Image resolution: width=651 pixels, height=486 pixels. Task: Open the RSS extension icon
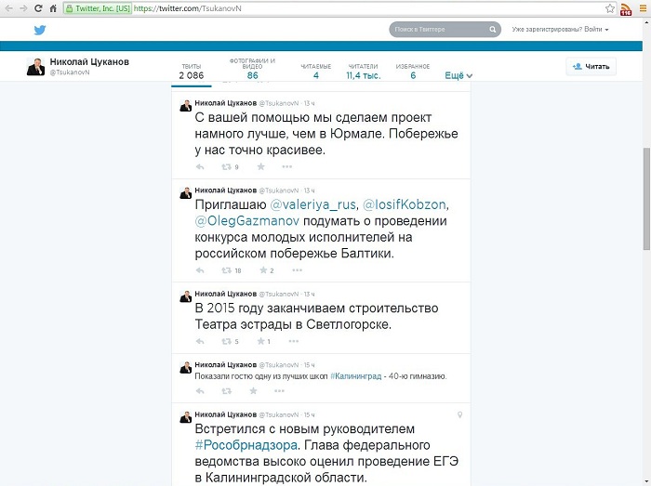pos(626,8)
